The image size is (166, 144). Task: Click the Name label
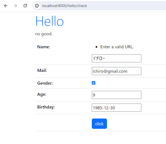(44, 47)
